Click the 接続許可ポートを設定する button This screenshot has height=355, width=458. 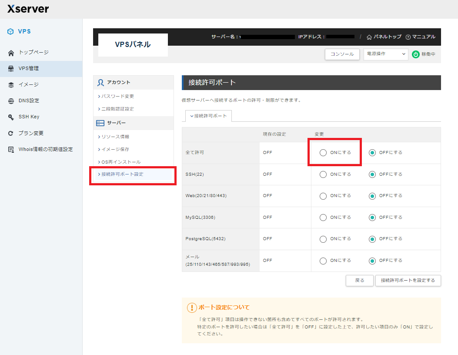tap(408, 281)
